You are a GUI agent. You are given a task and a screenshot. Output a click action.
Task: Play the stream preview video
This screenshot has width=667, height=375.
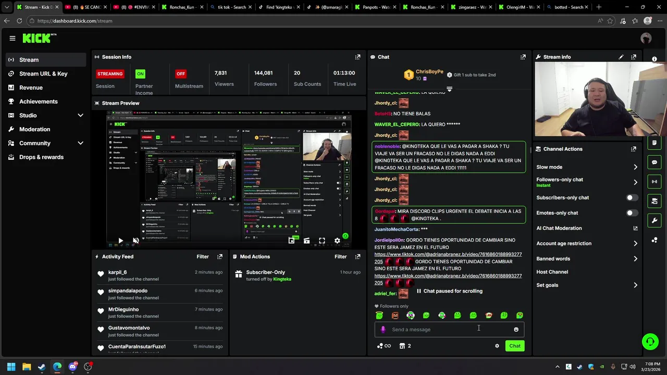120,241
